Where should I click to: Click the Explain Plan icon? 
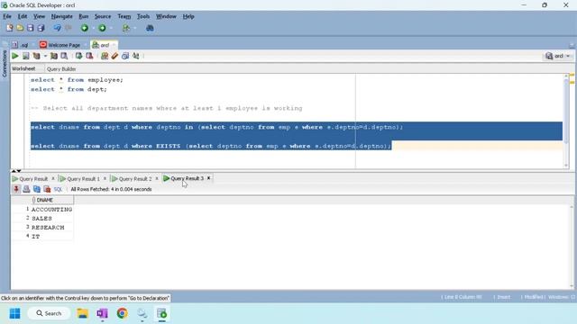(36, 56)
